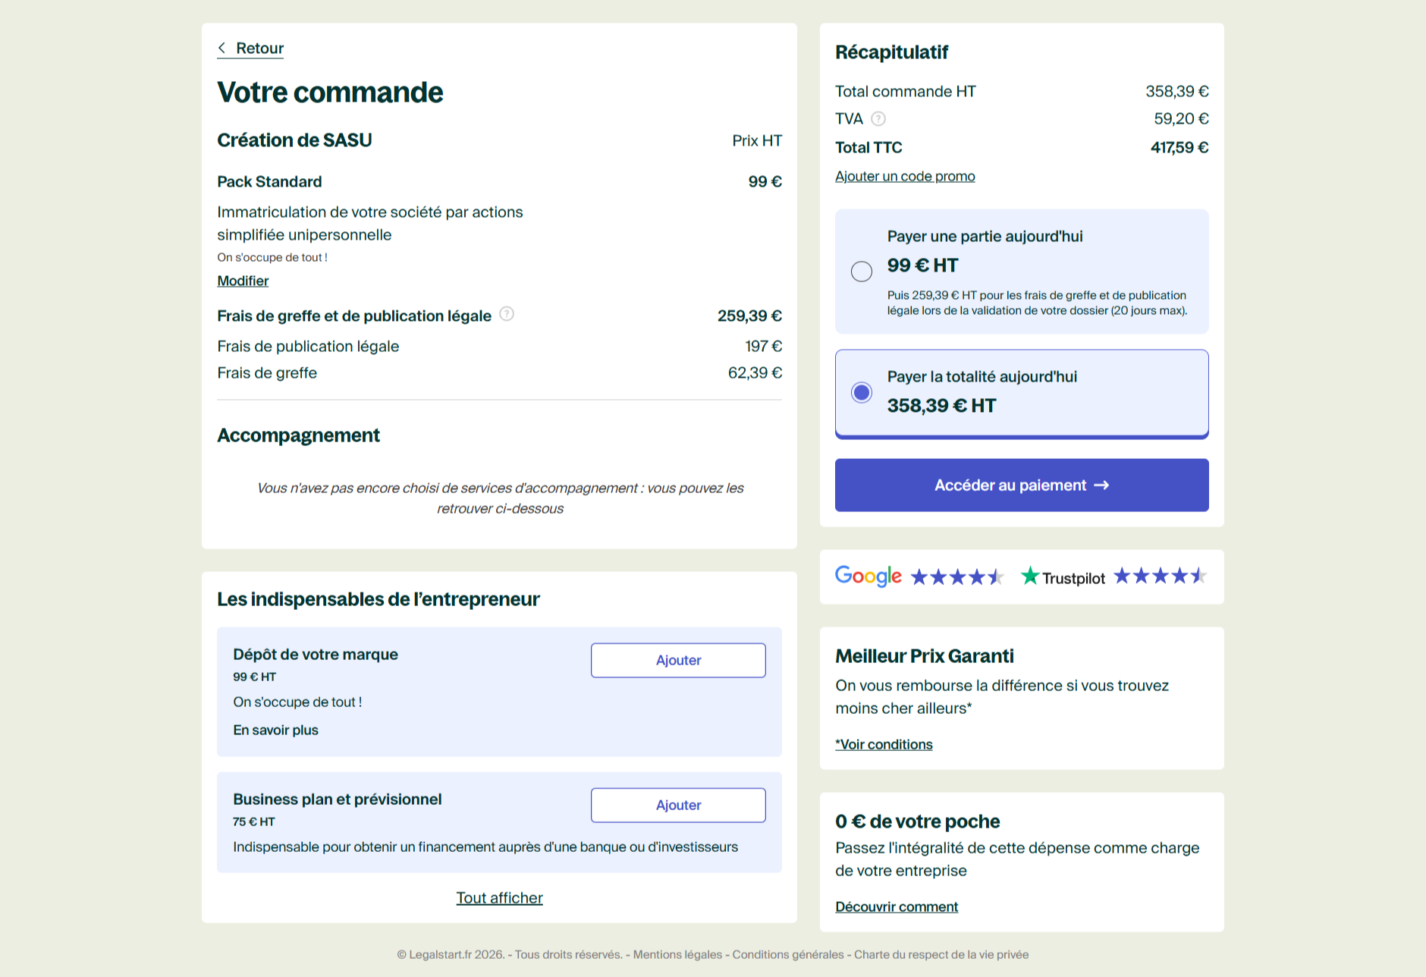
Task: Click the help icon next to Frais de greffe
Action: [x=507, y=314]
